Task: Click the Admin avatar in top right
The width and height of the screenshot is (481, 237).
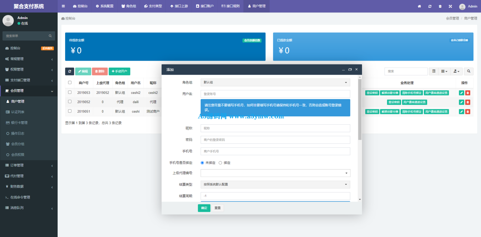Action: point(462,7)
